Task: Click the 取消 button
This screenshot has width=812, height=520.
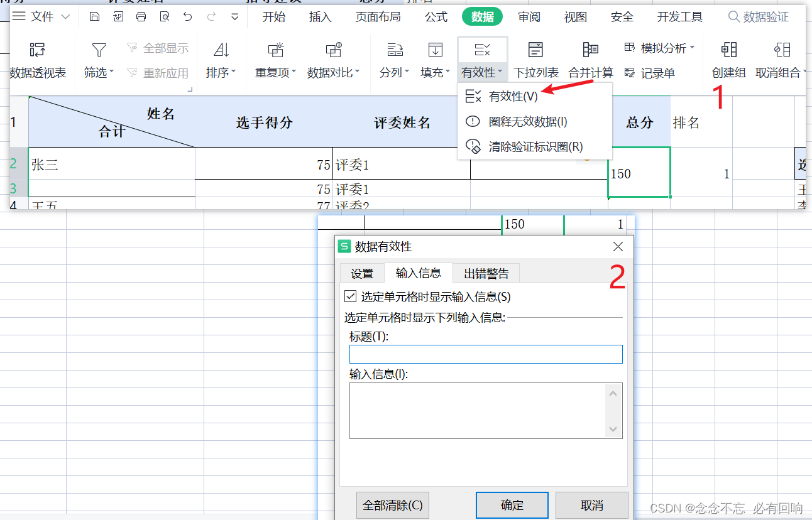Action: point(592,506)
